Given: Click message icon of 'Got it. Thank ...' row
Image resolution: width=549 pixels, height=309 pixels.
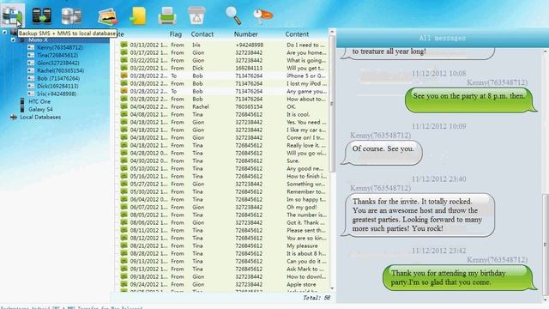Looking at the screenshot, I should coord(124,222).
